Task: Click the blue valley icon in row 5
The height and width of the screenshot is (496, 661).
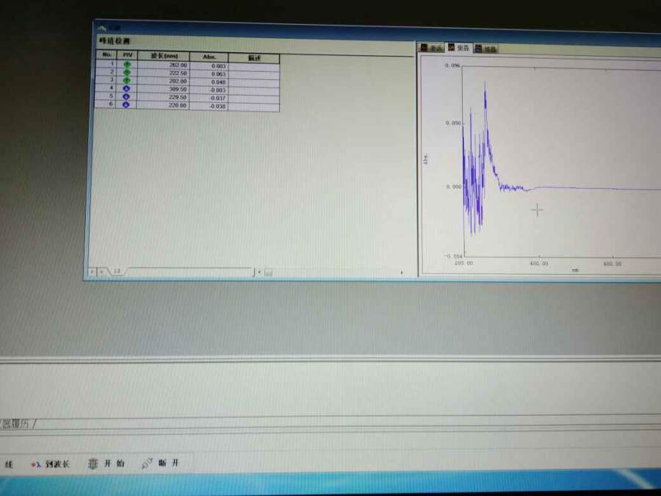Action: point(126,96)
